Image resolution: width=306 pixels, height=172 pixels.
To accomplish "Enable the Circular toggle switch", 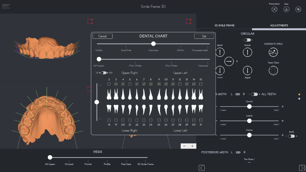I will (247, 40).
